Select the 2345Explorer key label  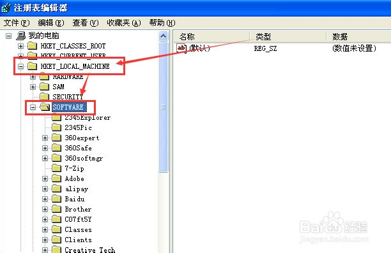pos(88,117)
